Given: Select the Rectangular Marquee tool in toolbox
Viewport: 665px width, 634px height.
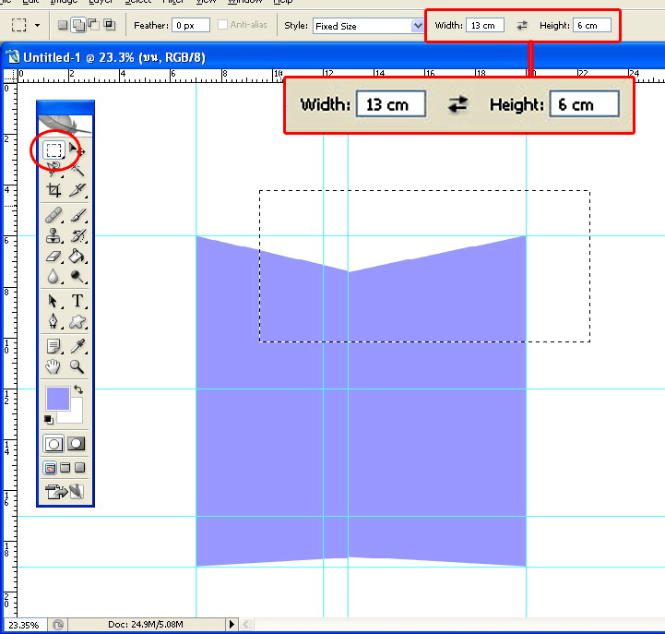Looking at the screenshot, I should 53,150.
